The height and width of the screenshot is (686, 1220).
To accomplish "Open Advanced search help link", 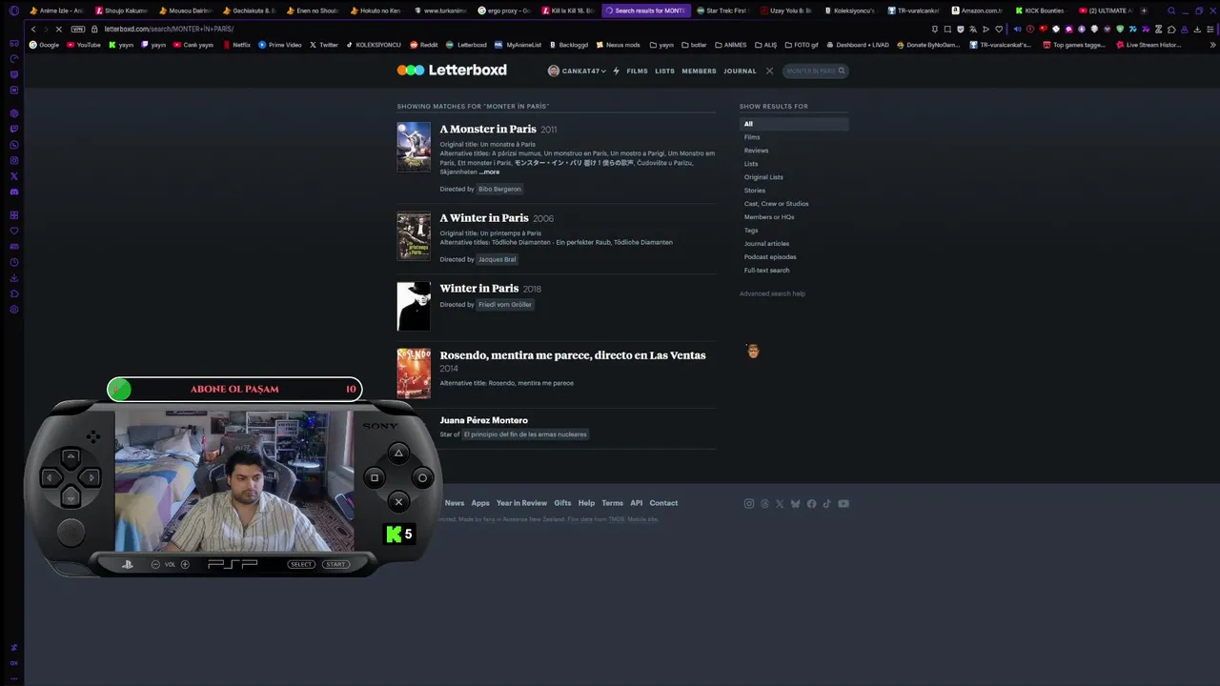I will [772, 293].
